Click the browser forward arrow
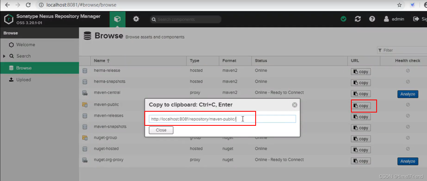 click(18, 5)
